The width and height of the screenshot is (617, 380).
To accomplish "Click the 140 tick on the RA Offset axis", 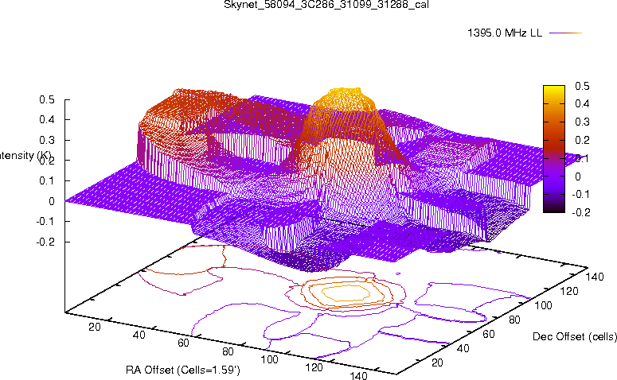I will click(x=358, y=375).
